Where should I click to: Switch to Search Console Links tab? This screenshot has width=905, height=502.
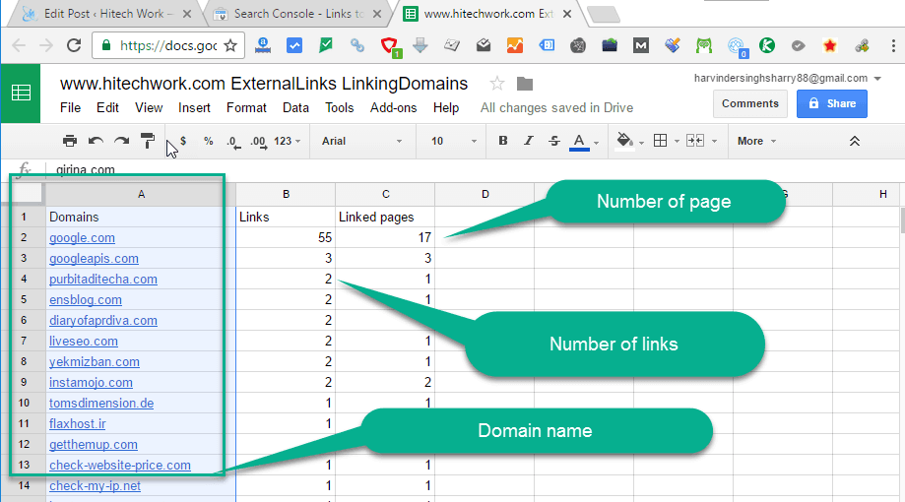(299, 14)
